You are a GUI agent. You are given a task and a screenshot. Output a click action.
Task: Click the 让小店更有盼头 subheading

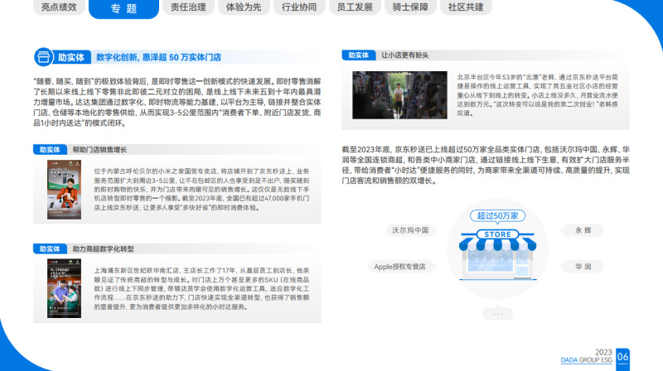(x=405, y=55)
